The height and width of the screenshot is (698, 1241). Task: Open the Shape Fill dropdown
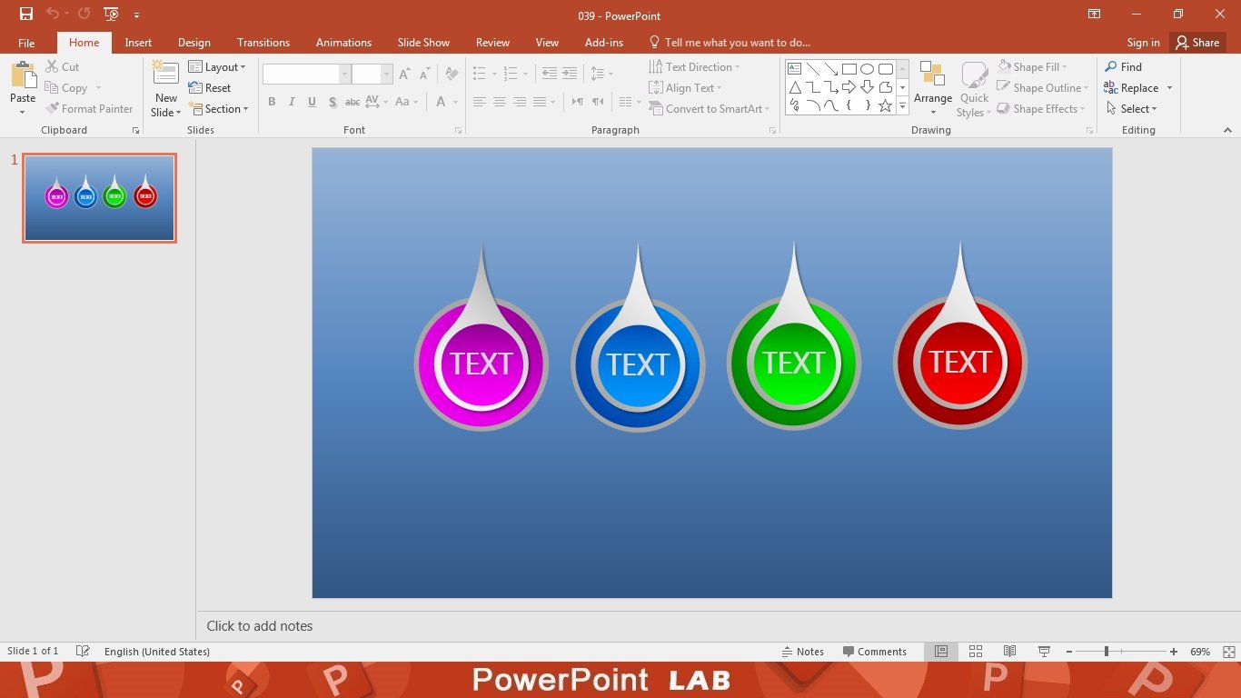[x=1032, y=67]
